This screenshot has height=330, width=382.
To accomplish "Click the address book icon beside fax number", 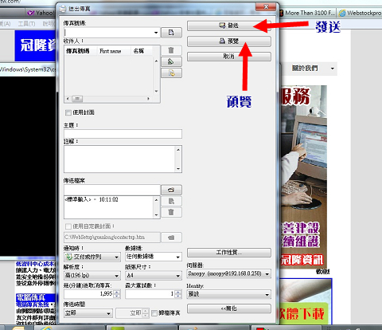I will point(171,33).
